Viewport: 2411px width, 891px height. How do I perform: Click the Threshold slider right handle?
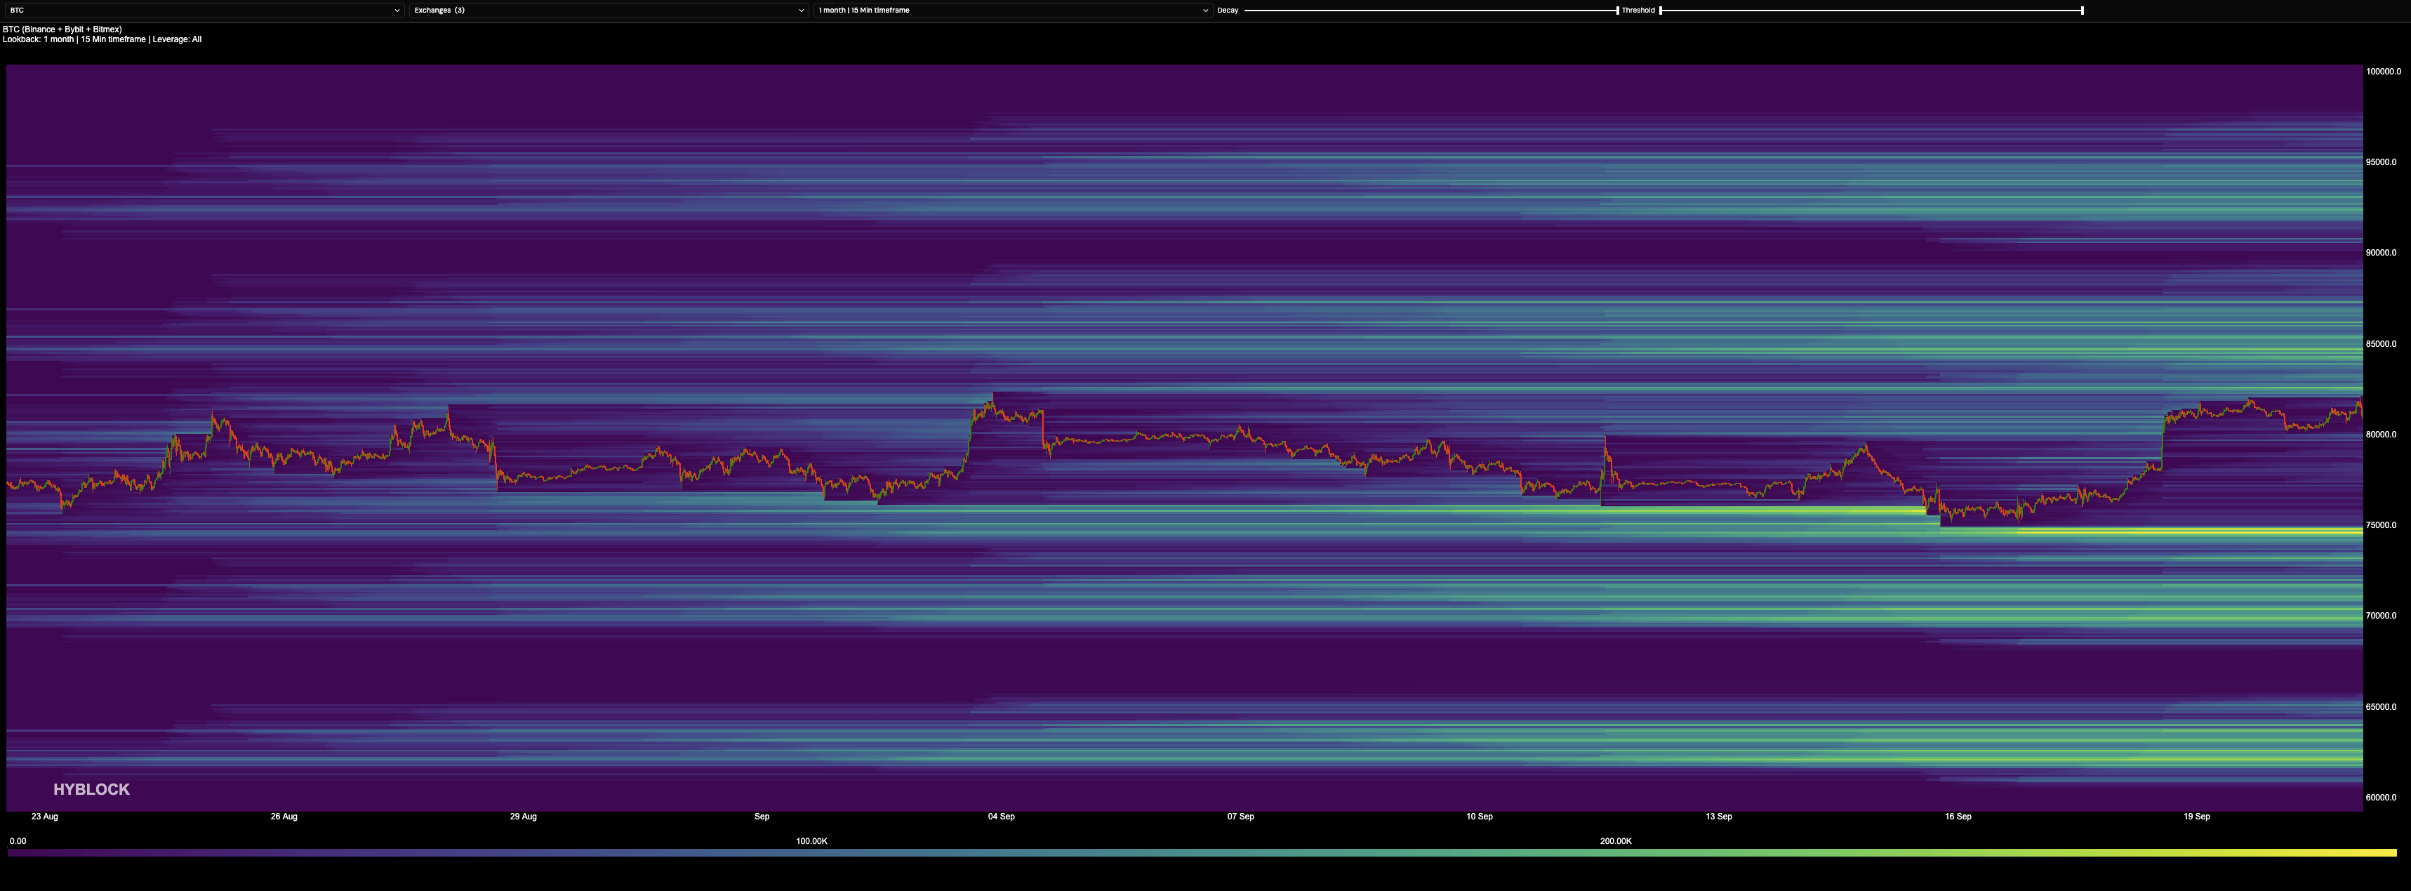(2083, 11)
